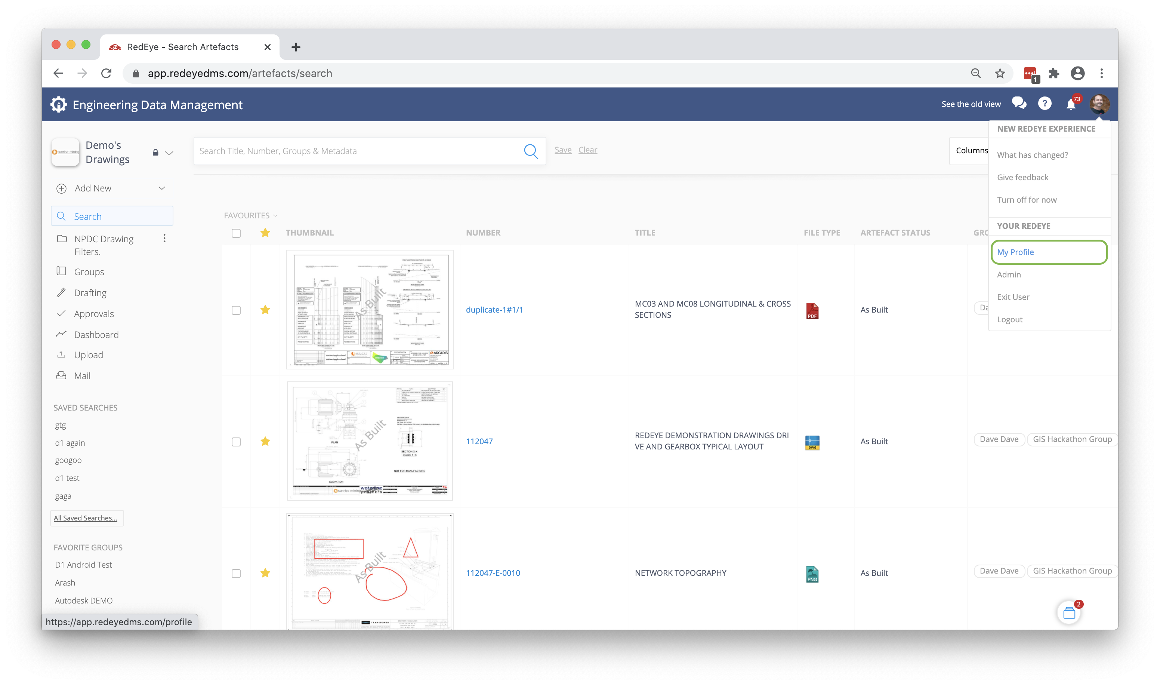Viewport: 1160px width, 685px height.
Task: Open the basket icon with 2 badge
Action: [x=1069, y=612]
